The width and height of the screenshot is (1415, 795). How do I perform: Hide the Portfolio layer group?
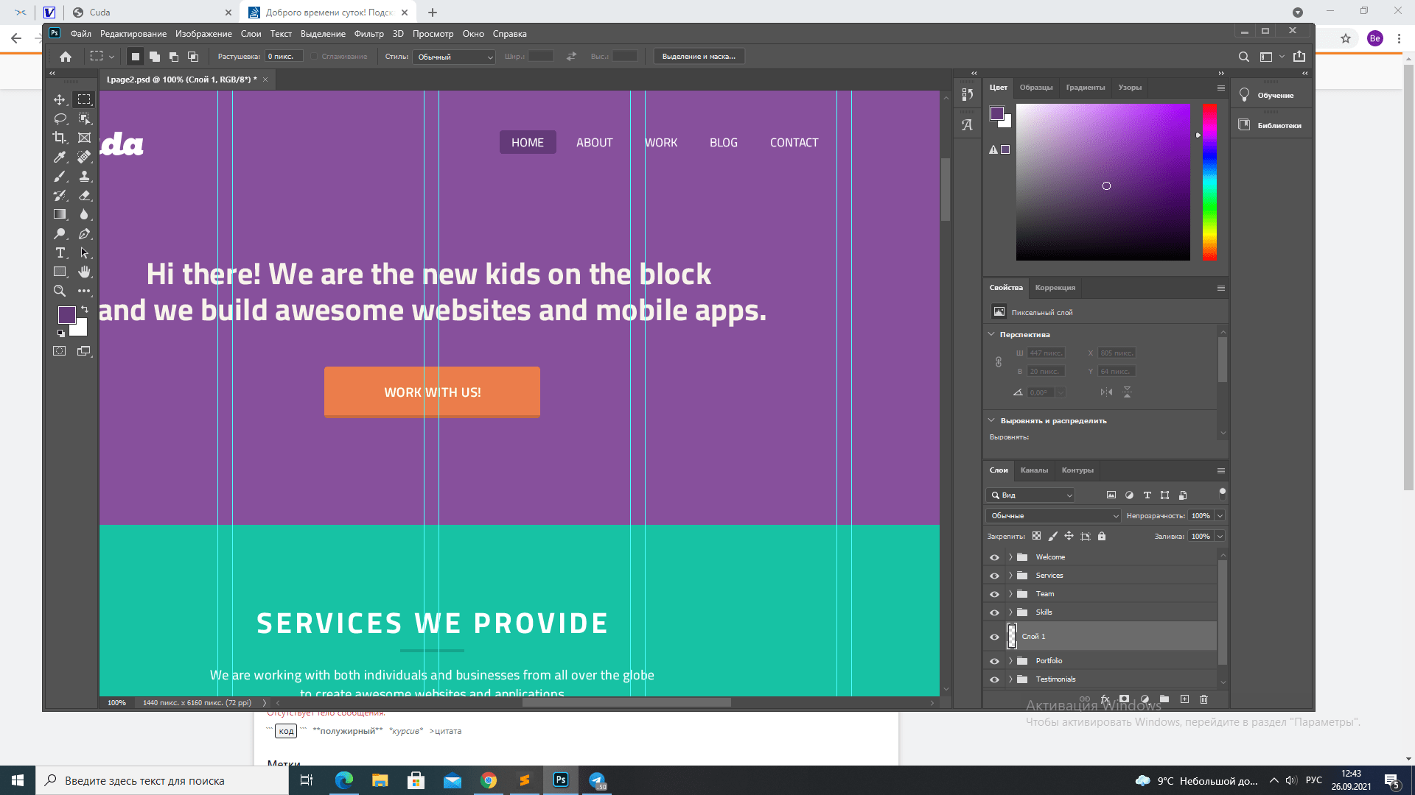[994, 661]
